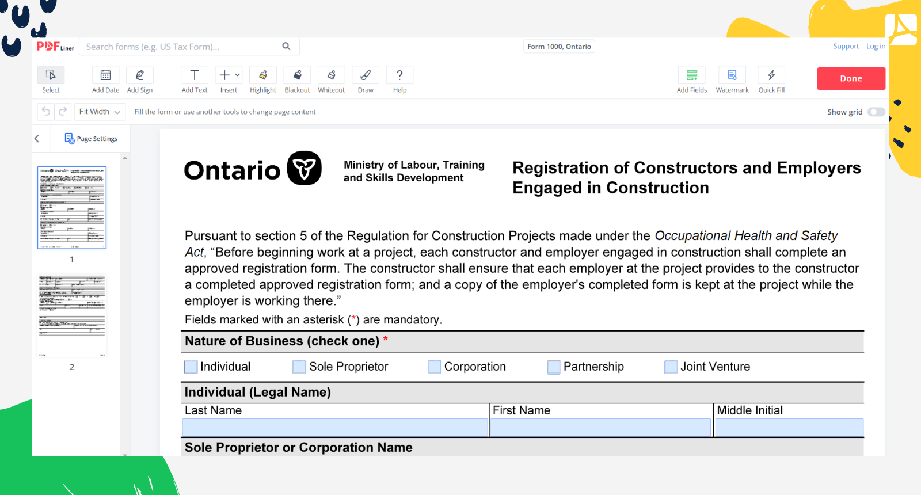
Task: Open the Insert dropdown arrow
Action: tap(237, 75)
